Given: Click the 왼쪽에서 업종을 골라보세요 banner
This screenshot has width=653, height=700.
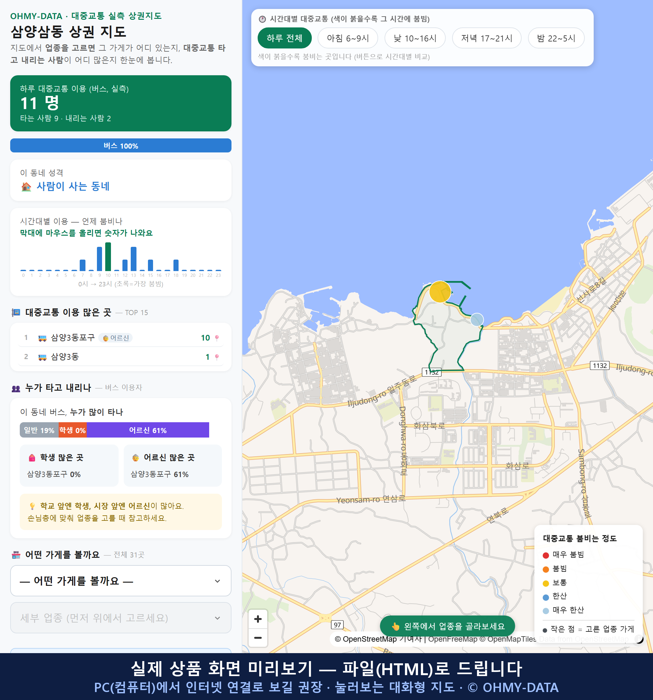Looking at the screenshot, I should [x=447, y=626].
